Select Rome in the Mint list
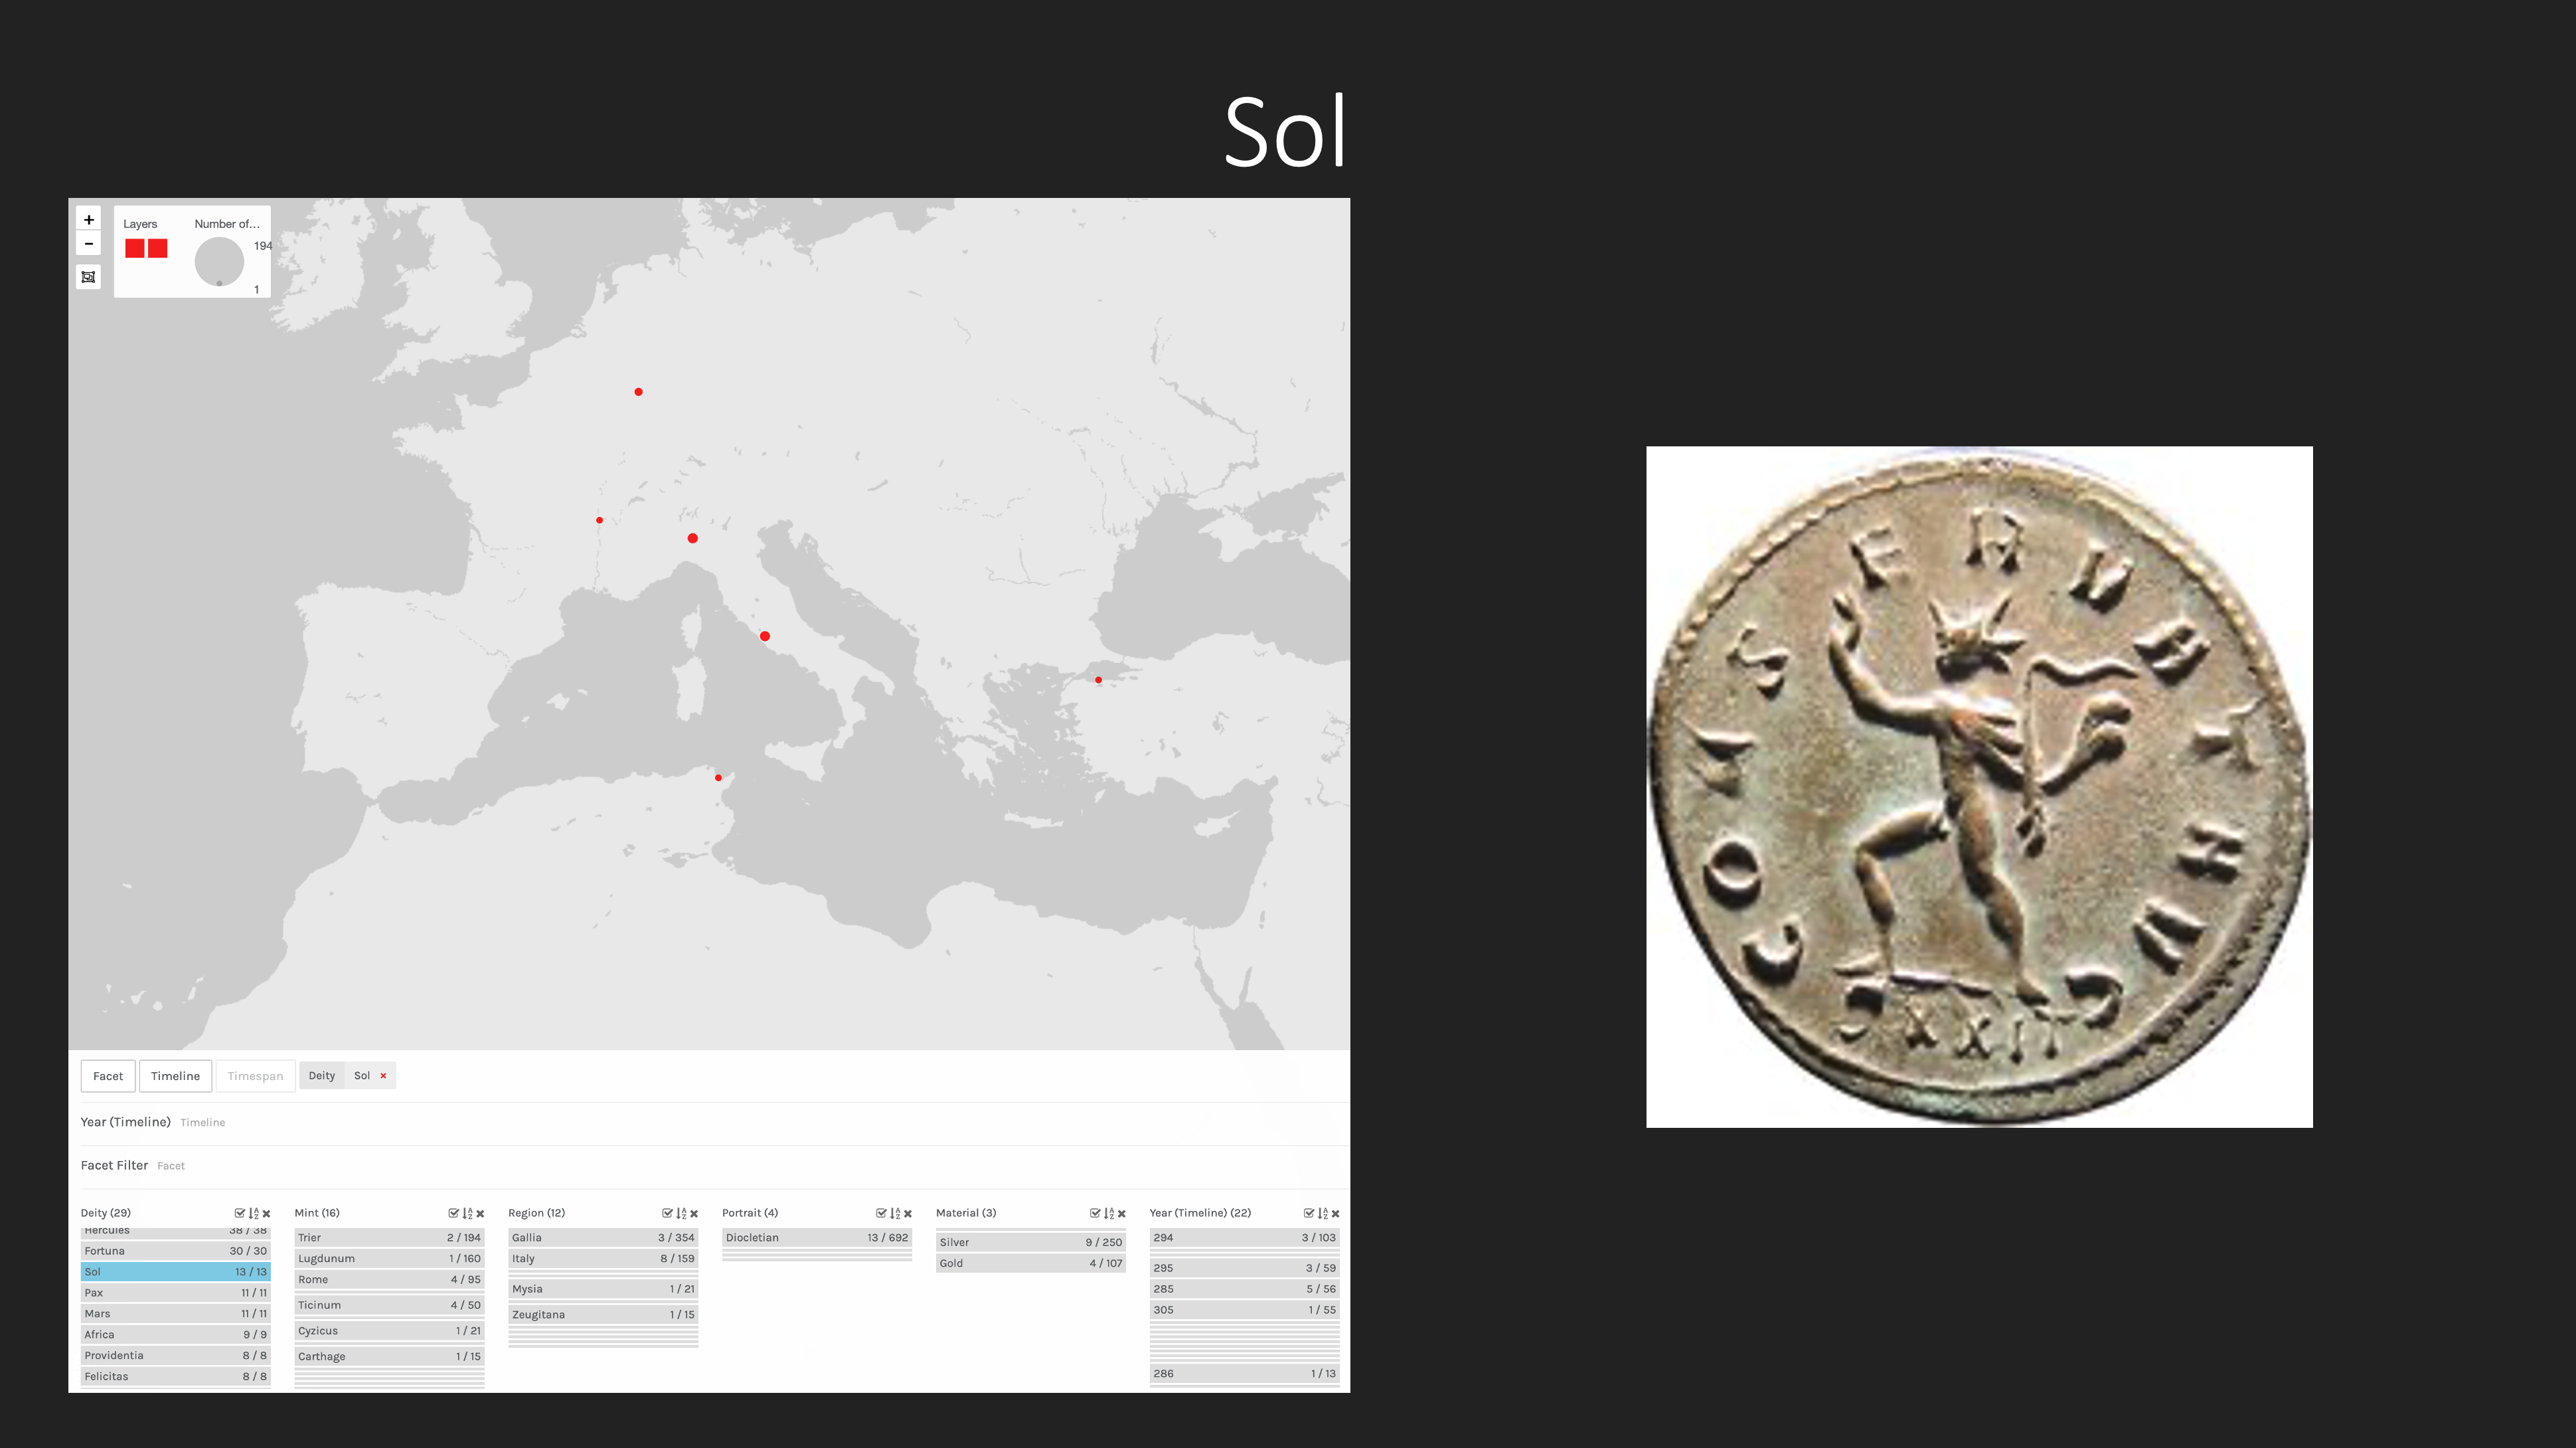 click(389, 1279)
